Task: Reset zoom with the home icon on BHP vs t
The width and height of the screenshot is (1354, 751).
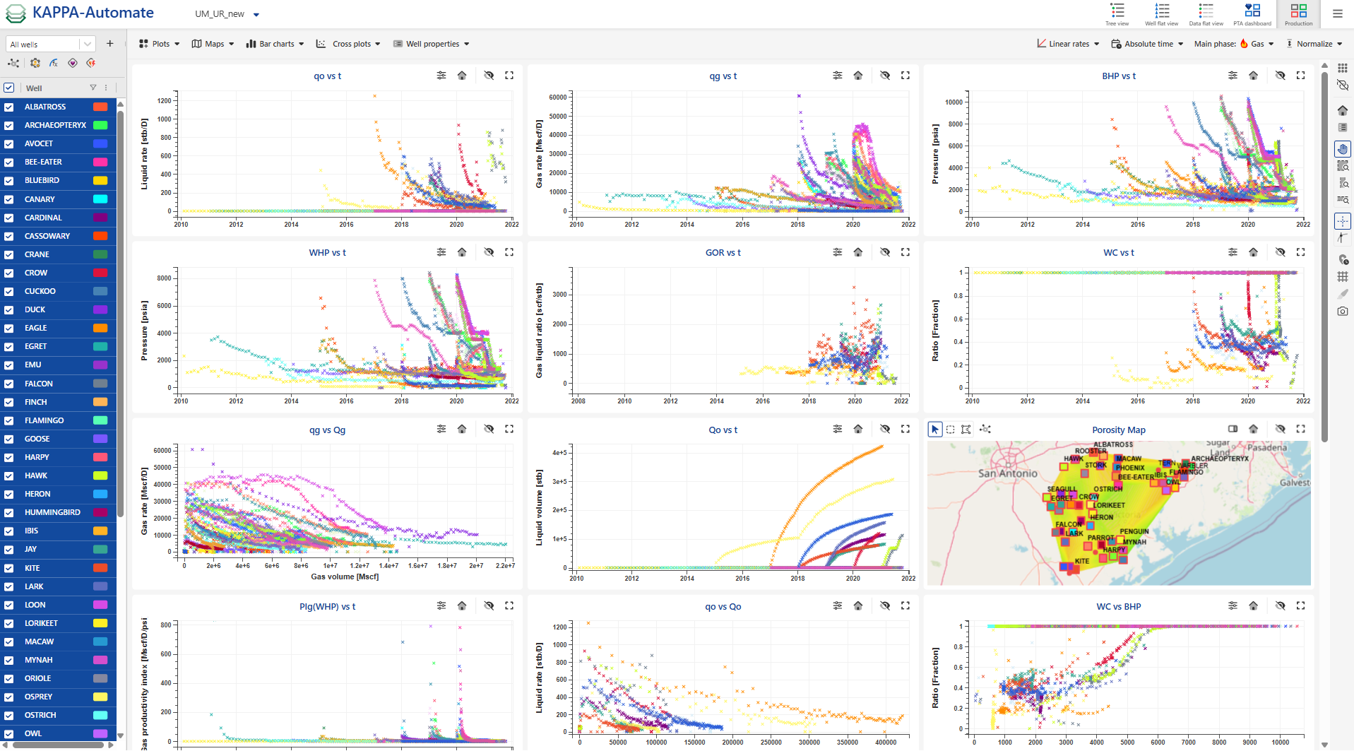Action: pos(1254,75)
